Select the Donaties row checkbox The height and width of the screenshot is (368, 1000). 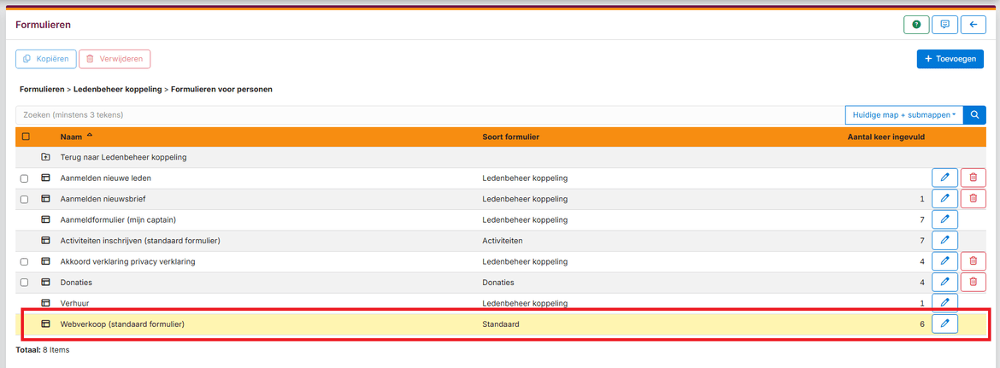click(x=25, y=283)
